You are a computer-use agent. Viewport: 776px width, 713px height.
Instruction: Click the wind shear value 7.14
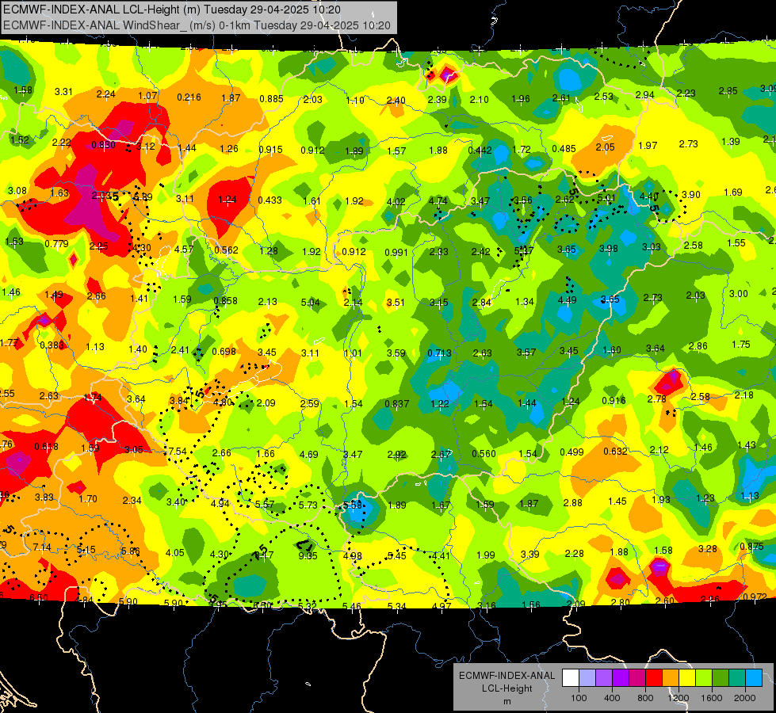(x=42, y=547)
